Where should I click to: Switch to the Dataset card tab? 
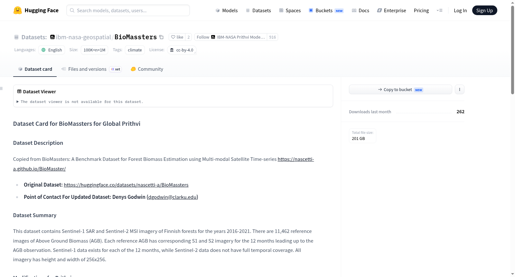35,69
